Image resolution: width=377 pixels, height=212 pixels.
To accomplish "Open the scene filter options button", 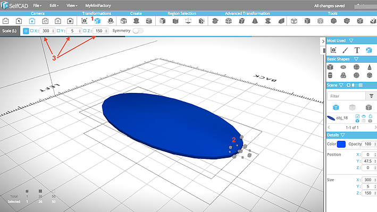I will (x=371, y=96).
